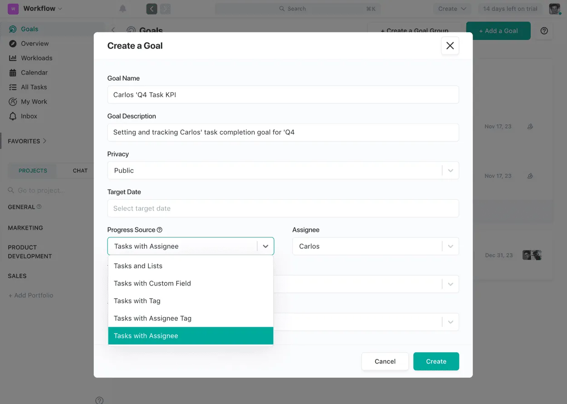View All Tasks from the sidebar
The image size is (567, 404).
[x=34, y=87]
